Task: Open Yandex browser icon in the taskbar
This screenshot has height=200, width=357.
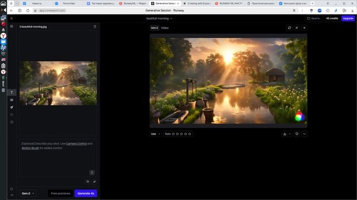Action: [x=3, y=36]
